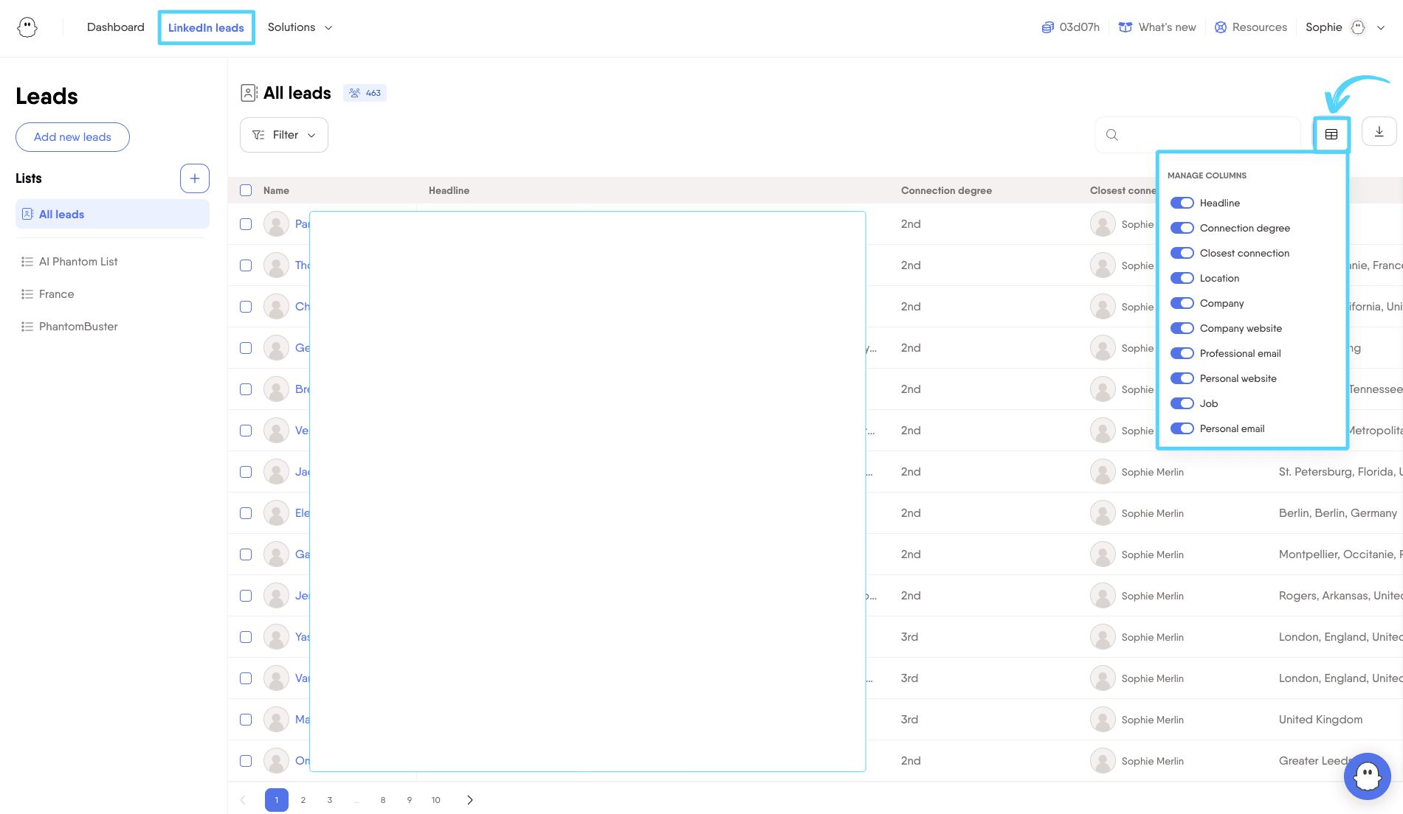Click the 03d07h time credits icon
Viewport: 1403px width, 814px height.
tap(1047, 27)
